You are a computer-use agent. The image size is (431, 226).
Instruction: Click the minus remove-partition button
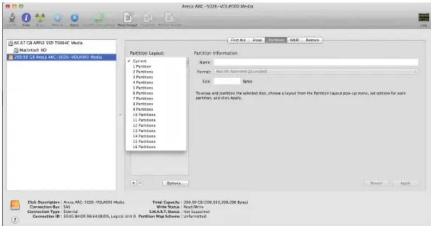point(140,183)
